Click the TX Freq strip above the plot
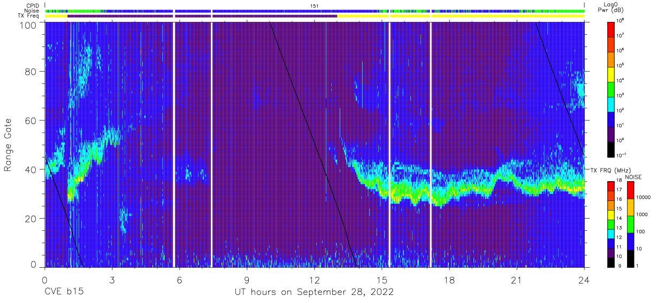The height and width of the screenshot is (303, 657). (x=315, y=16)
